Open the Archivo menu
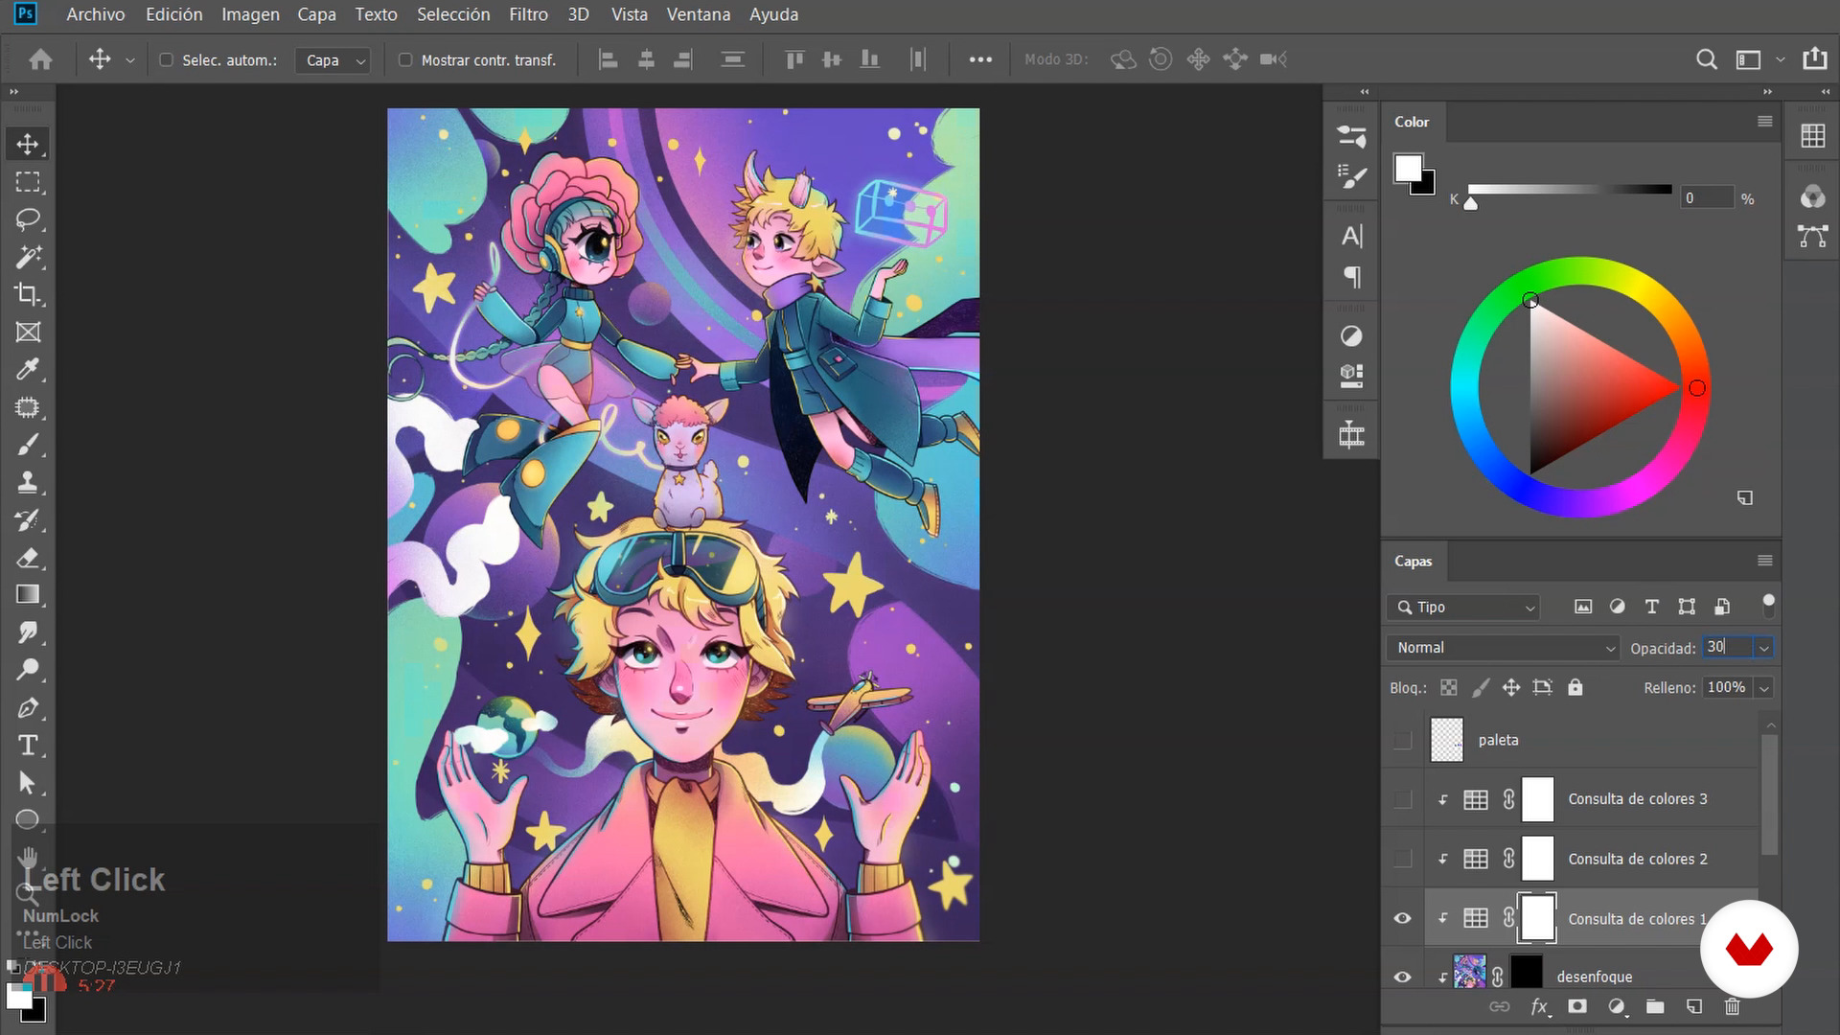 click(x=96, y=14)
